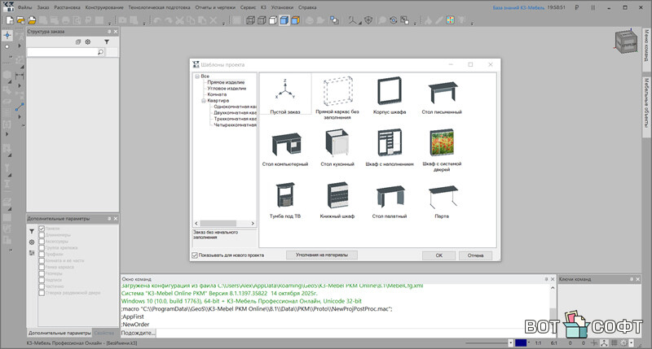Click filter icon in Структура заказа panel
The image size is (652, 349).
(x=106, y=41)
